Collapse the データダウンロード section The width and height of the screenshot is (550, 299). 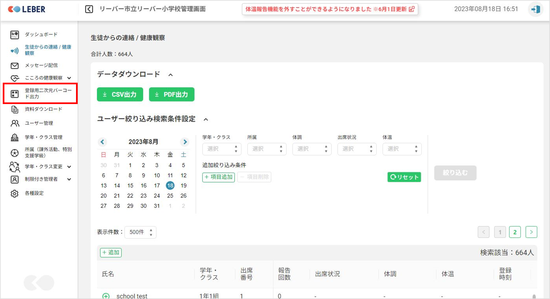[170, 75]
